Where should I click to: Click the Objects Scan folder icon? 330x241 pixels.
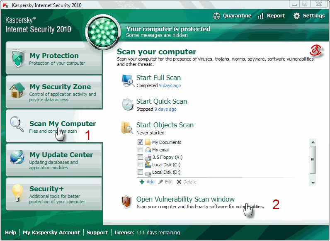coord(127,127)
